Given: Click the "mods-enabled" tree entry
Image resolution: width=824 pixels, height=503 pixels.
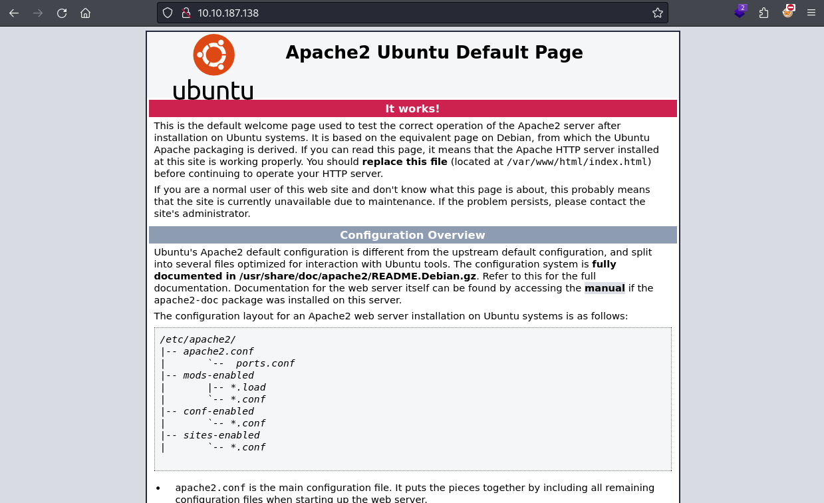Looking at the screenshot, I should coord(218,375).
